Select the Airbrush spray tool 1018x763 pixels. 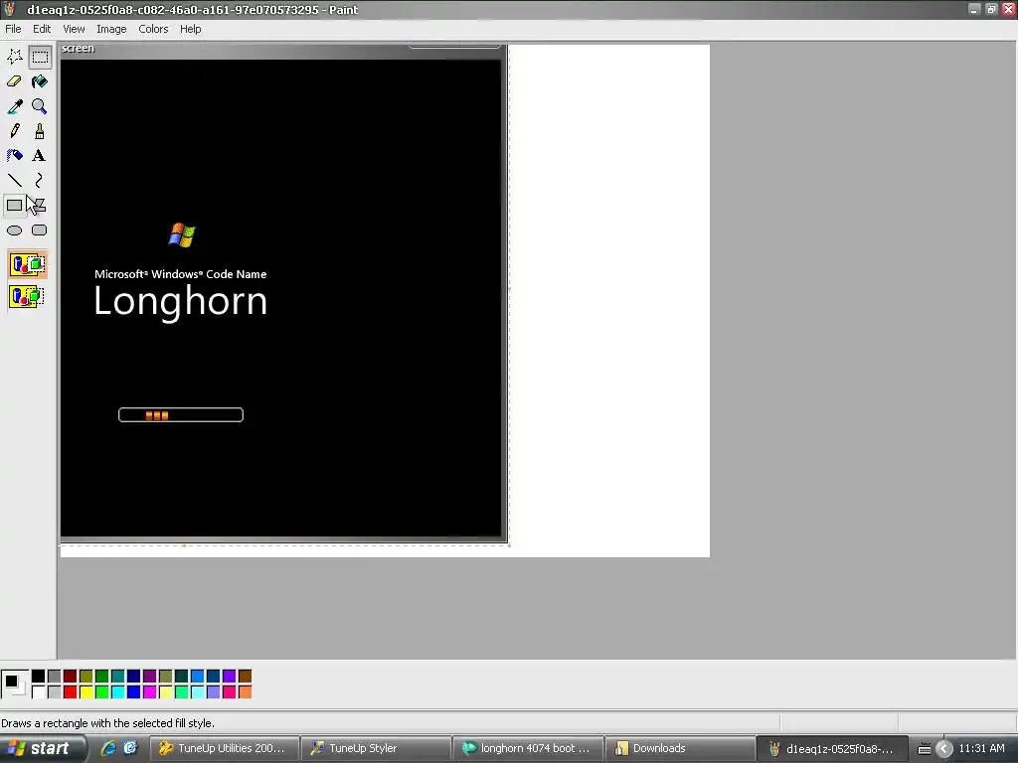(14, 155)
